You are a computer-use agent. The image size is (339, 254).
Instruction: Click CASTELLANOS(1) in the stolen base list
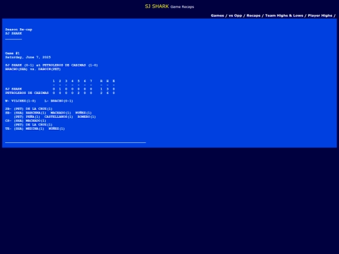(x=58, y=117)
